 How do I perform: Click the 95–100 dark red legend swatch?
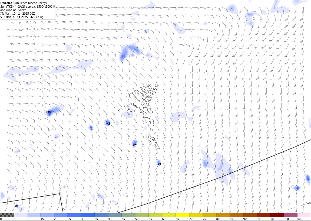[x=263, y=215]
